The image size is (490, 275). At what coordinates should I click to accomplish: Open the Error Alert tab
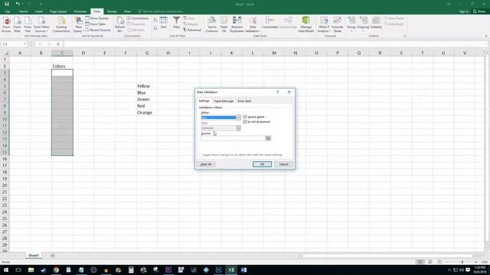pyautogui.click(x=244, y=101)
